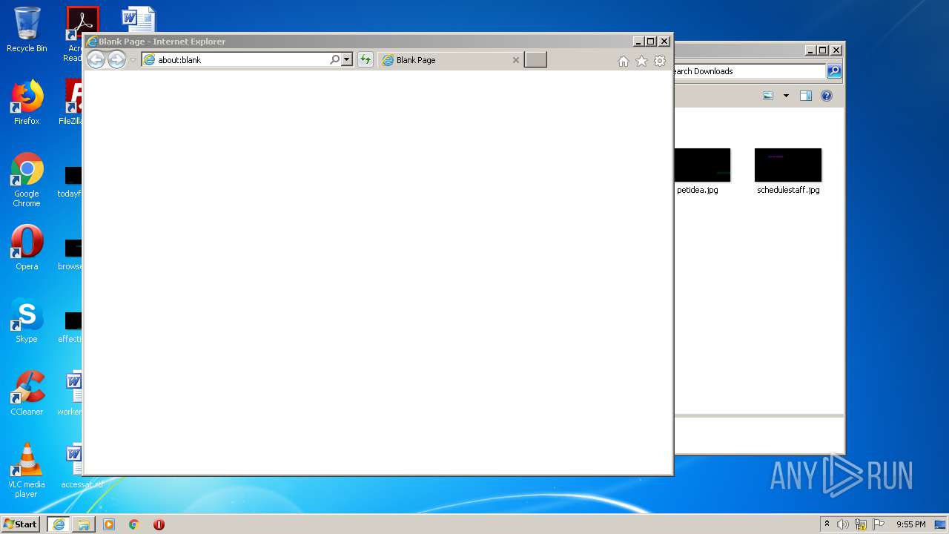Open Opera from taskbar
The height and width of the screenshot is (534, 949).
tap(159, 524)
